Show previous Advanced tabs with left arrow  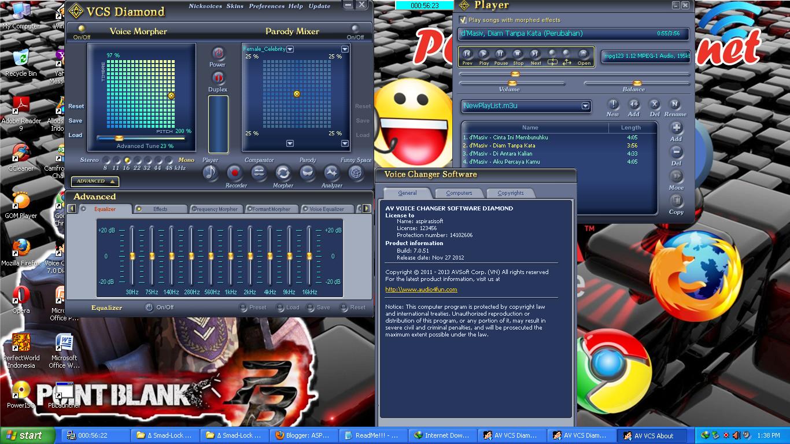[72, 209]
